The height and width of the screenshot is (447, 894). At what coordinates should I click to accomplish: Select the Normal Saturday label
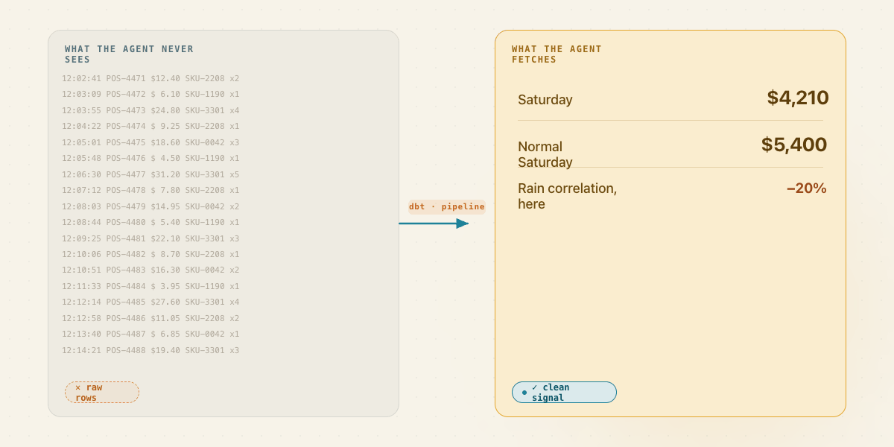point(545,154)
